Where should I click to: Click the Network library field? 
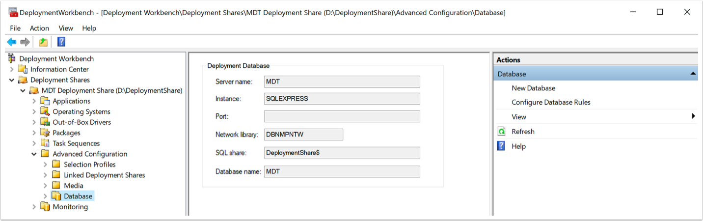303,135
